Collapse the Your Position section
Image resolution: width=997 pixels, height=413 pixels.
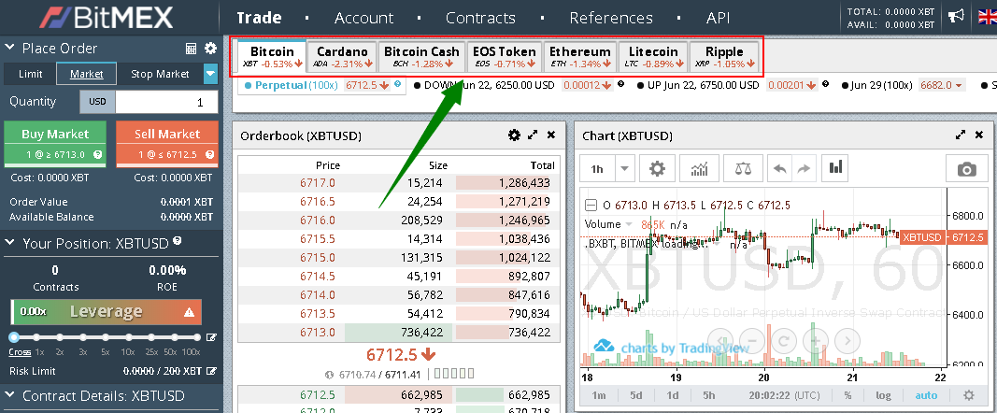[9, 243]
